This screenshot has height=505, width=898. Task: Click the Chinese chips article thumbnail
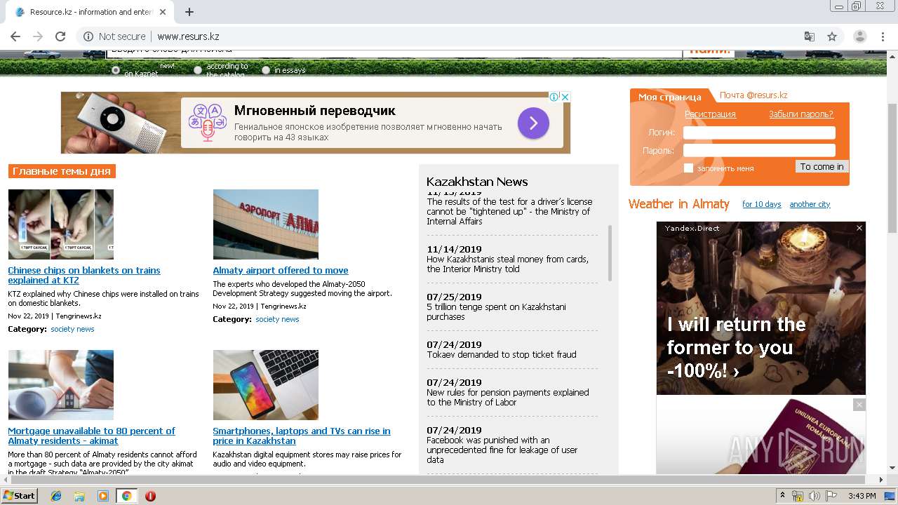[x=61, y=224]
